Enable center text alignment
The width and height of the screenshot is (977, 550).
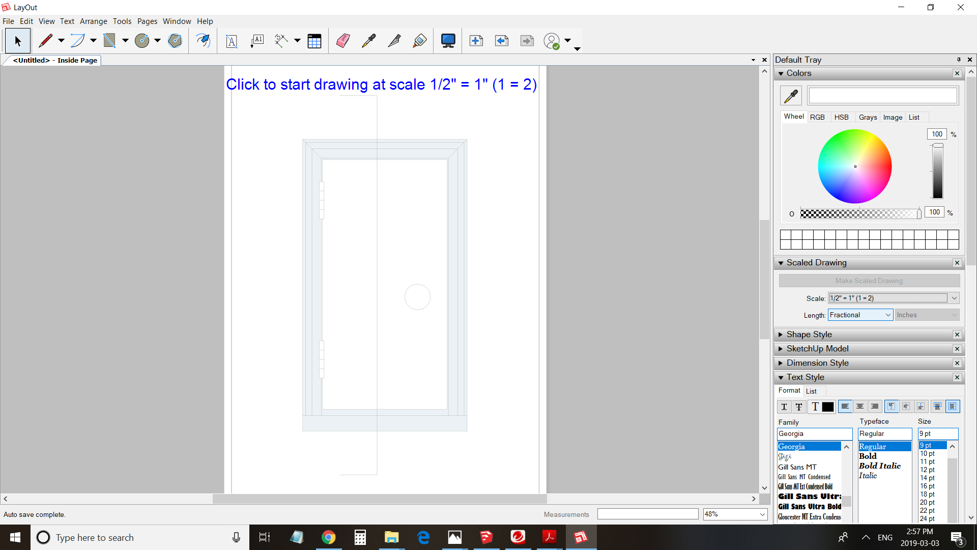click(x=860, y=406)
